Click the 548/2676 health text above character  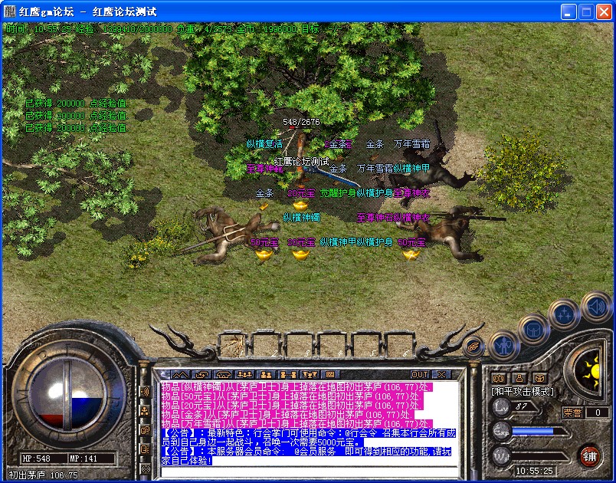pyautogui.click(x=301, y=122)
